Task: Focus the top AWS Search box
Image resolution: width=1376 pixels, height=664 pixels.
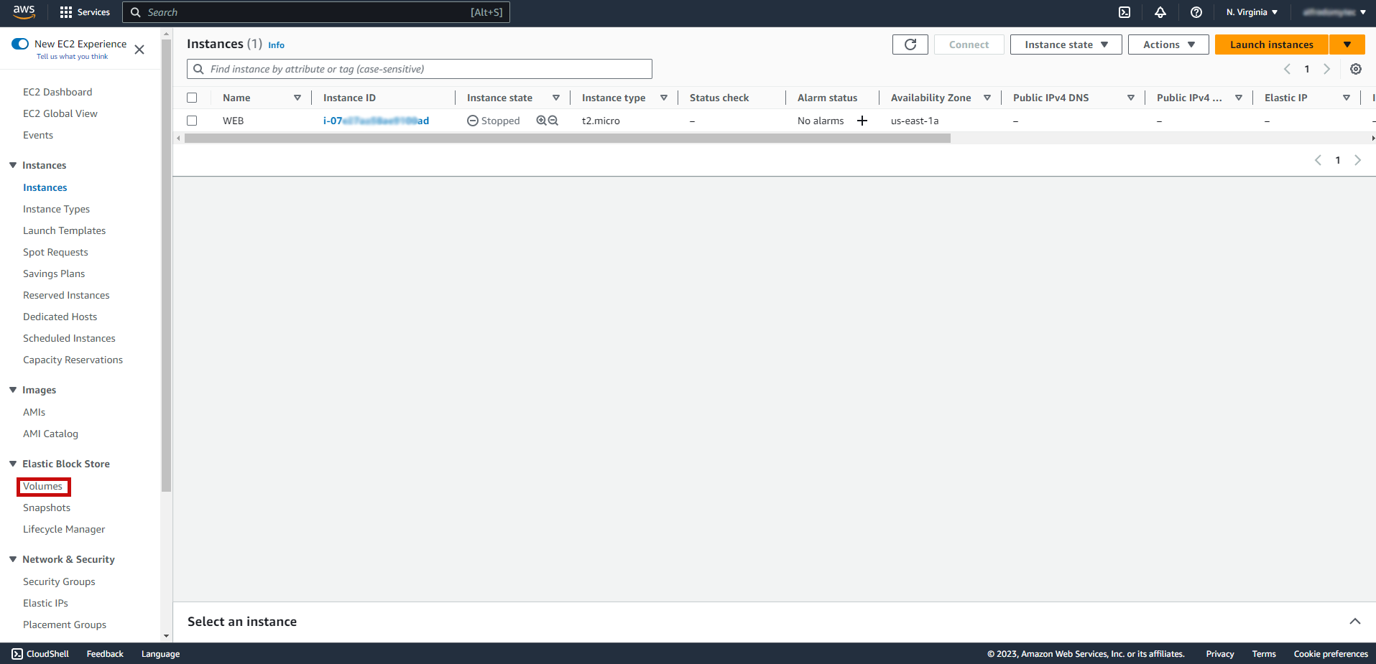Action: point(316,12)
